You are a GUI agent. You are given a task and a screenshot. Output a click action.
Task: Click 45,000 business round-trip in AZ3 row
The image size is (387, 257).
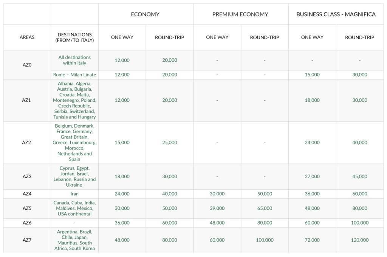360,176
